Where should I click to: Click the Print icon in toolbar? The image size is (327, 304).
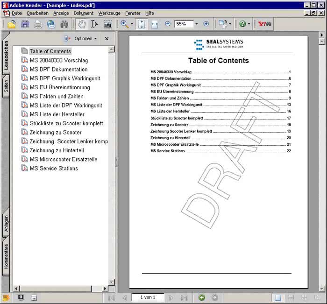pyautogui.click(x=38, y=24)
